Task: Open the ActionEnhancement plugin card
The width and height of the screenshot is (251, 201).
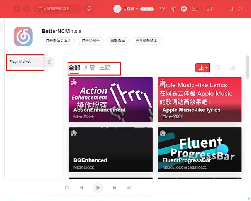Action: 110,99
